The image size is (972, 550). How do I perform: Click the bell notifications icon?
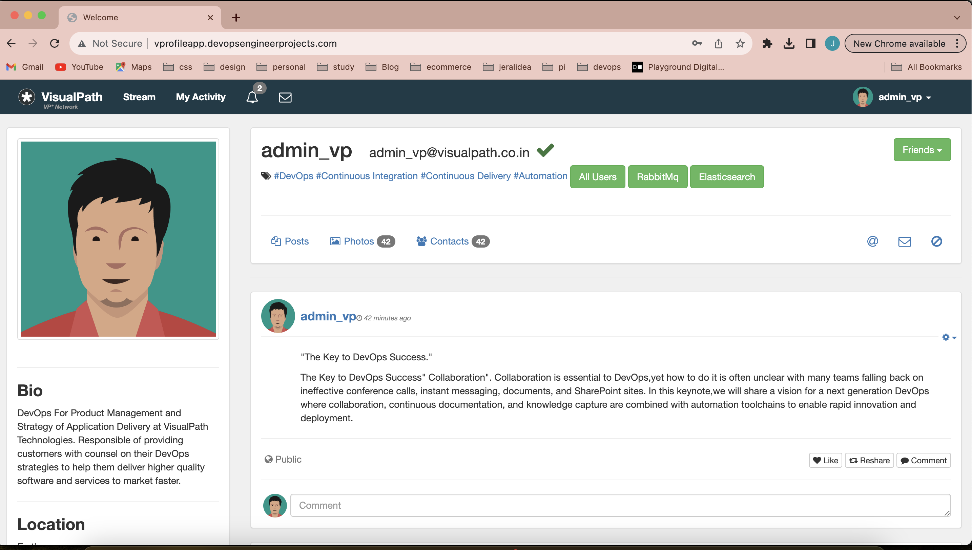(x=252, y=98)
